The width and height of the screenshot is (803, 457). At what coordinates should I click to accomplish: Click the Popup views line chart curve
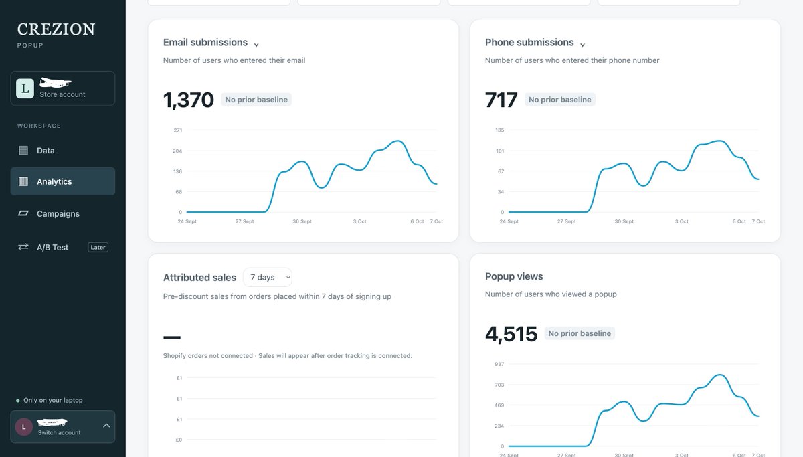634,410
